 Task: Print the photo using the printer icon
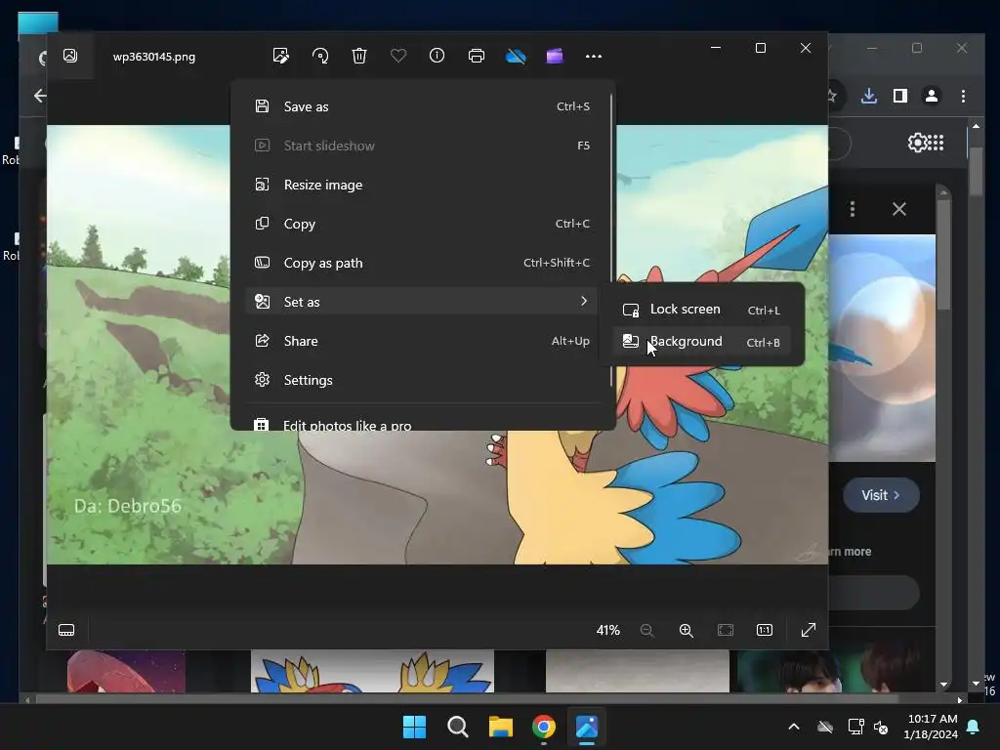tap(477, 56)
